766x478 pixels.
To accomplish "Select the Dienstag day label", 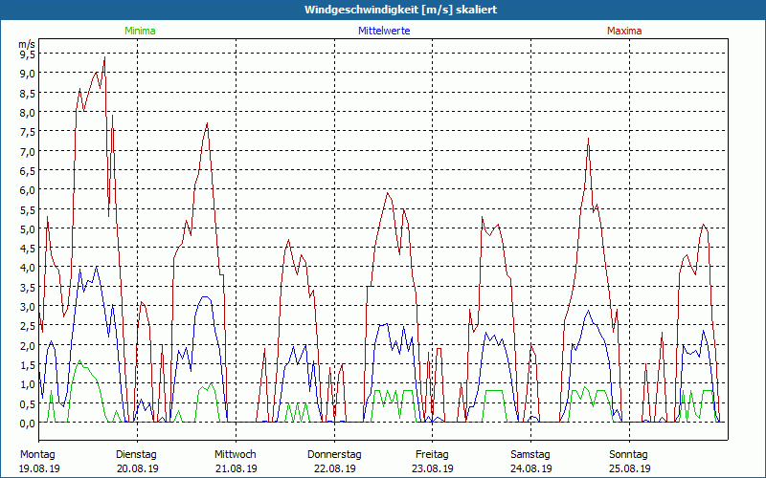I will click(x=136, y=455).
